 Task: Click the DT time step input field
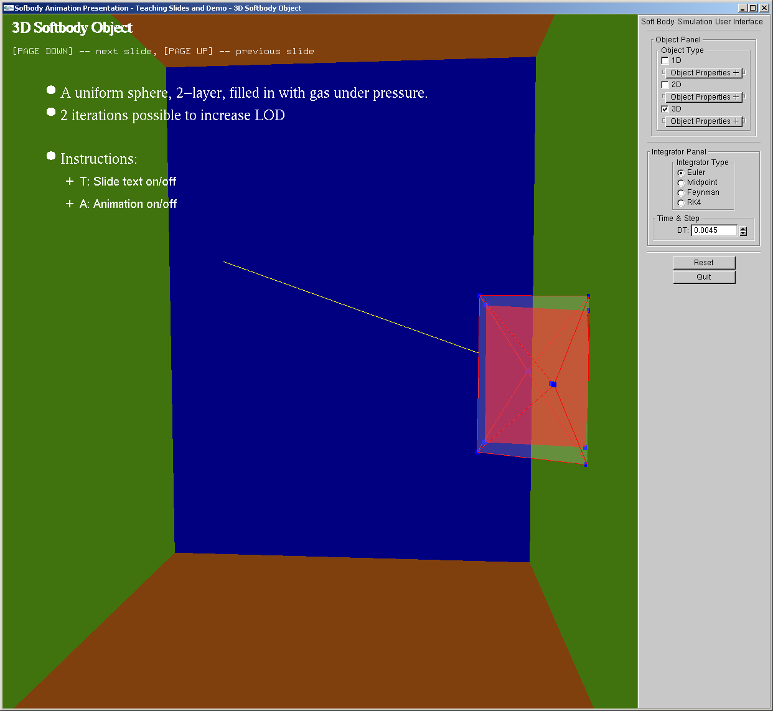(714, 230)
